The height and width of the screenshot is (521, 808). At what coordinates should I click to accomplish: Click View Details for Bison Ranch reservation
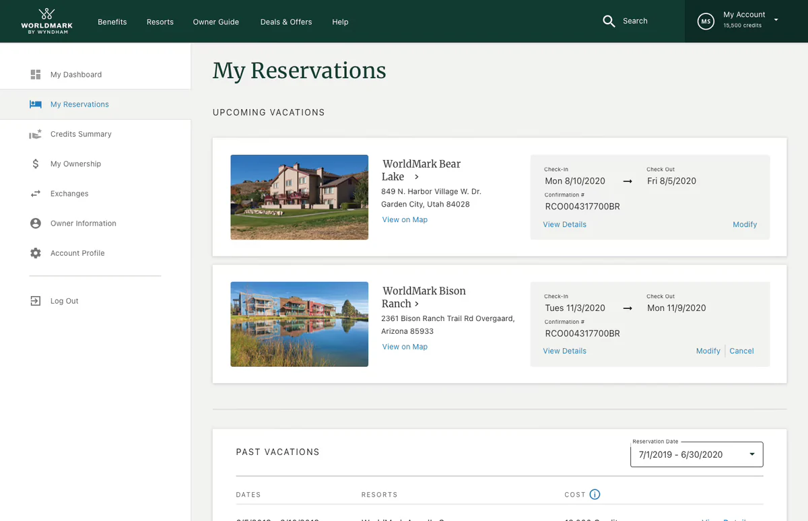coord(564,351)
